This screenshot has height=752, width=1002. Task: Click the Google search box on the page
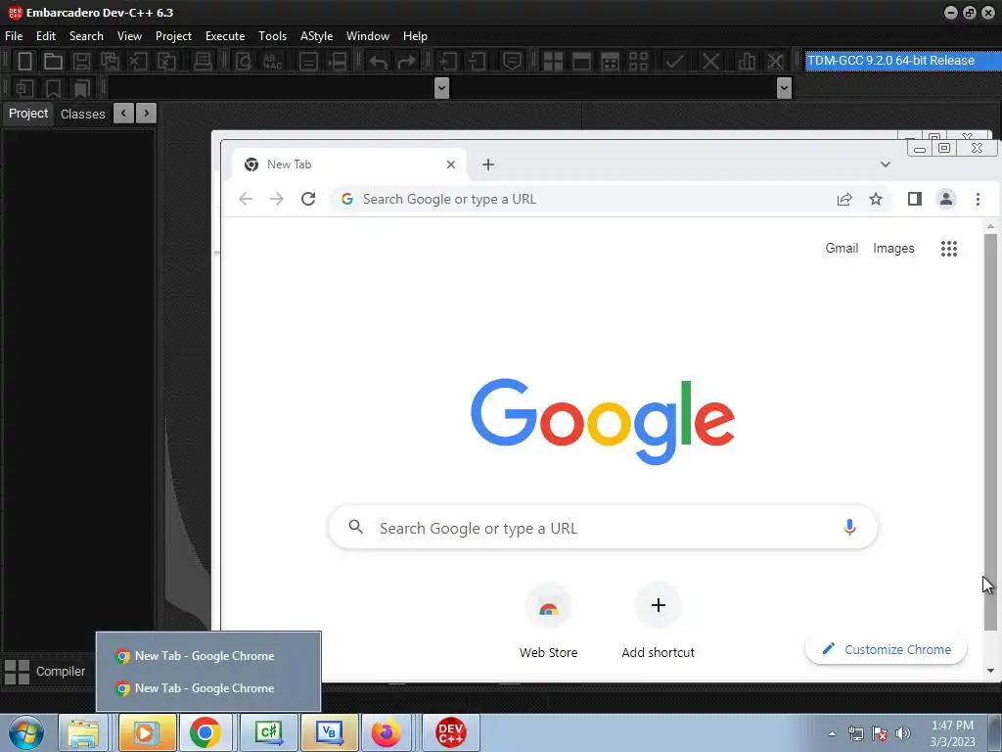click(x=603, y=528)
